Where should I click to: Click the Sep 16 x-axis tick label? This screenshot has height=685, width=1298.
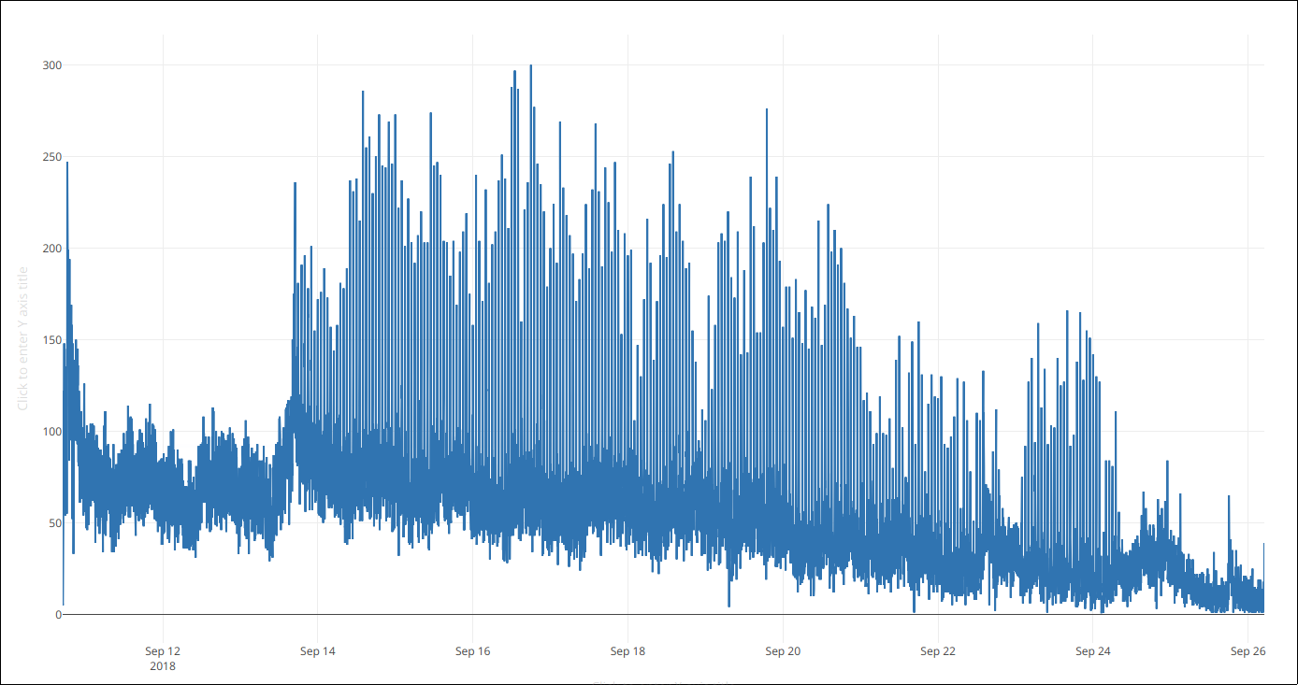(x=472, y=651)
